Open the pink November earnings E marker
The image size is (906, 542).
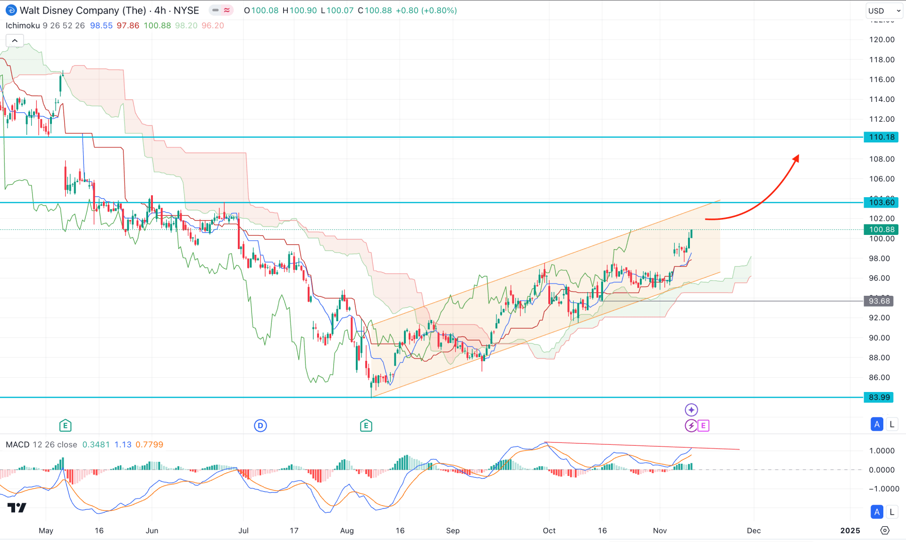coord(703,425)
